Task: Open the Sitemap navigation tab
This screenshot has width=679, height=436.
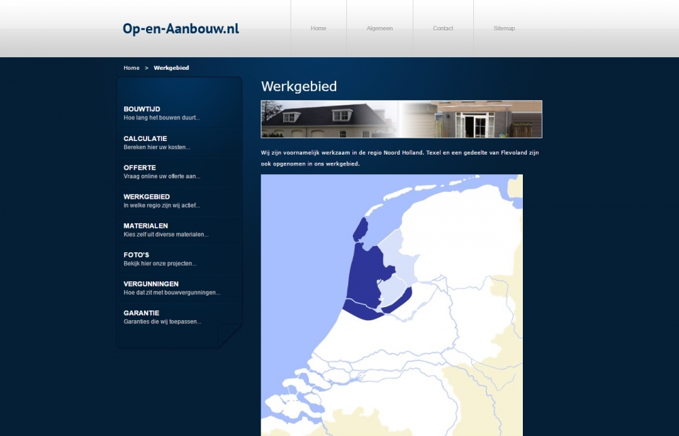Action: pyautogui.click(x=504, y=28)
